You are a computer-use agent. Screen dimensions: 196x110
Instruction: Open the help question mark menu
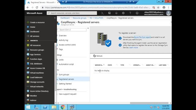pos(130,13)
